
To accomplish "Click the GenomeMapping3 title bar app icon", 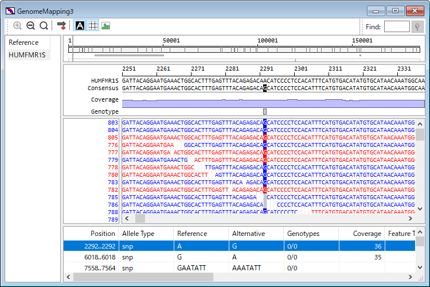I will coord(11,11).
